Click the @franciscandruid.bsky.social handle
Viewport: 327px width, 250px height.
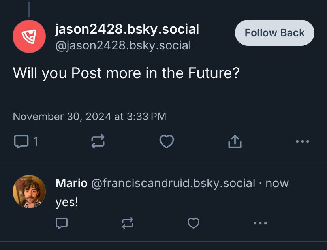173,183
